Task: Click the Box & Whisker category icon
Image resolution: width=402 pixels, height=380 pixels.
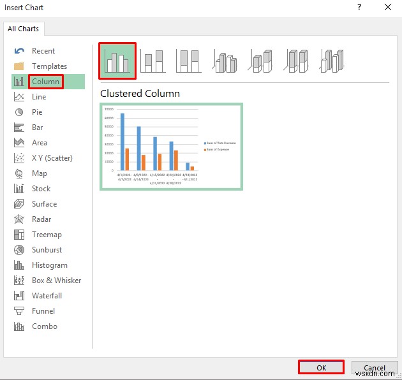Action: (x=19, y=281)
